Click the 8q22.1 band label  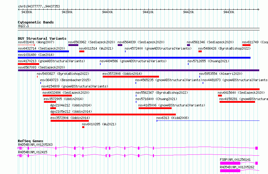click(x=23, y=26)
